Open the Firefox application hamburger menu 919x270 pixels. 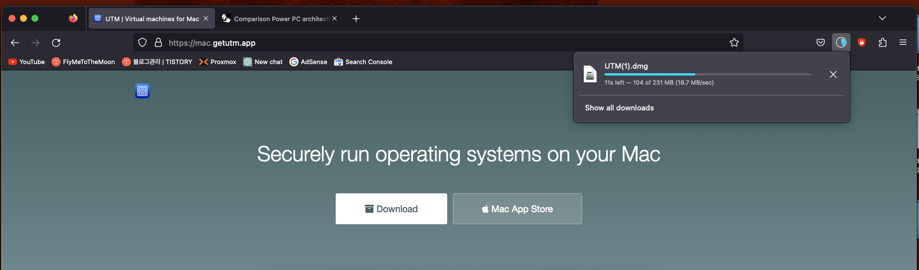(903, 42)
